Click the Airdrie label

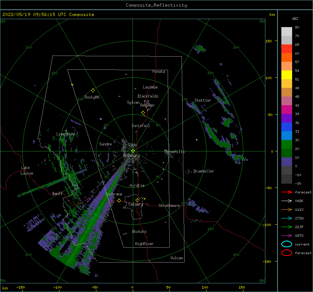coord(137,185)
